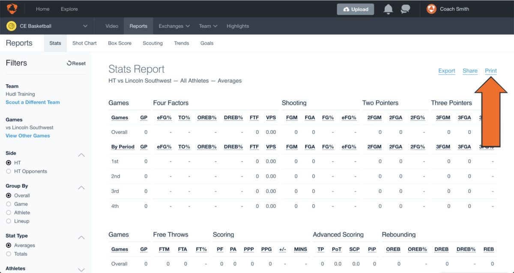Open the CE Basketball team dropdown
The height and width of the screenshot is (273, 514).
click(x=85, y=26)
